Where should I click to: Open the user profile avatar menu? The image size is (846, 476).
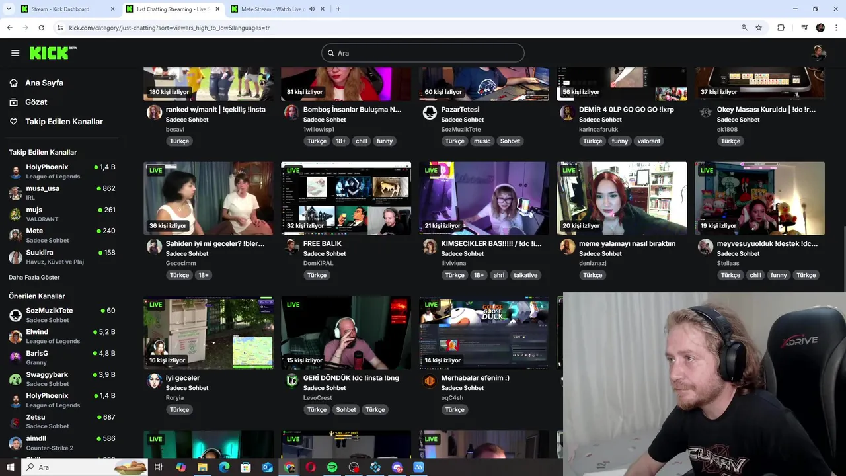coord(819,53)
